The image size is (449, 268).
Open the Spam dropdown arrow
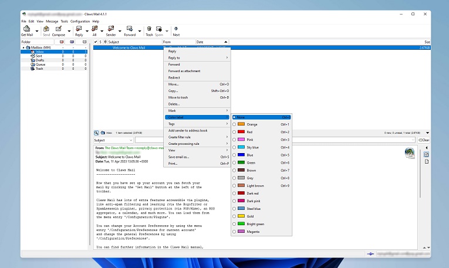(x=167, y=31)
